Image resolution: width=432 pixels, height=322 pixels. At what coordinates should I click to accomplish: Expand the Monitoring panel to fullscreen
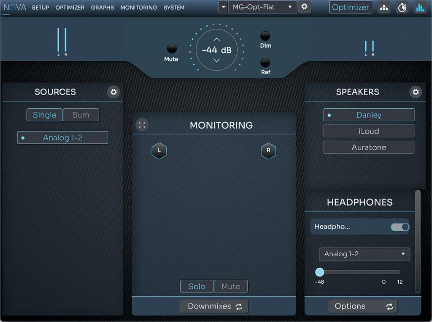point(142,125)
